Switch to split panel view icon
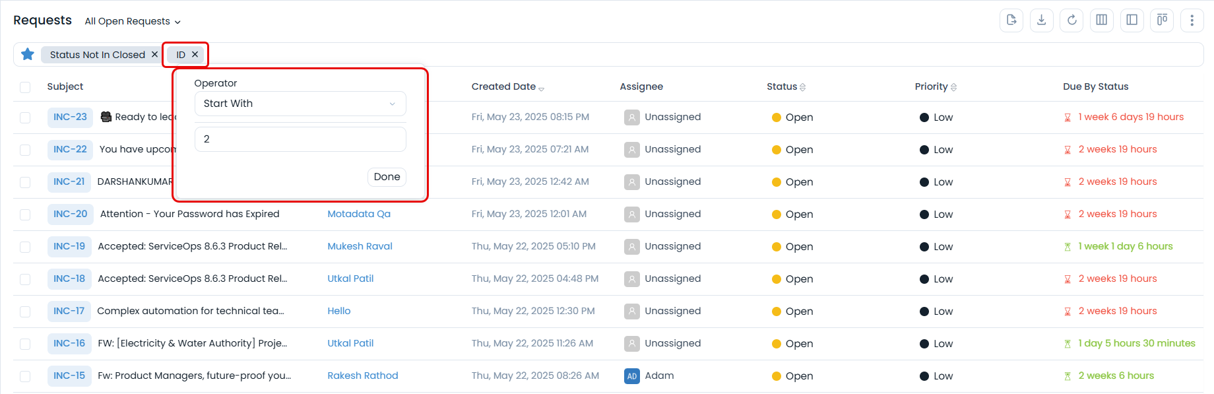1214x394 pixels. pos(1132,20)
